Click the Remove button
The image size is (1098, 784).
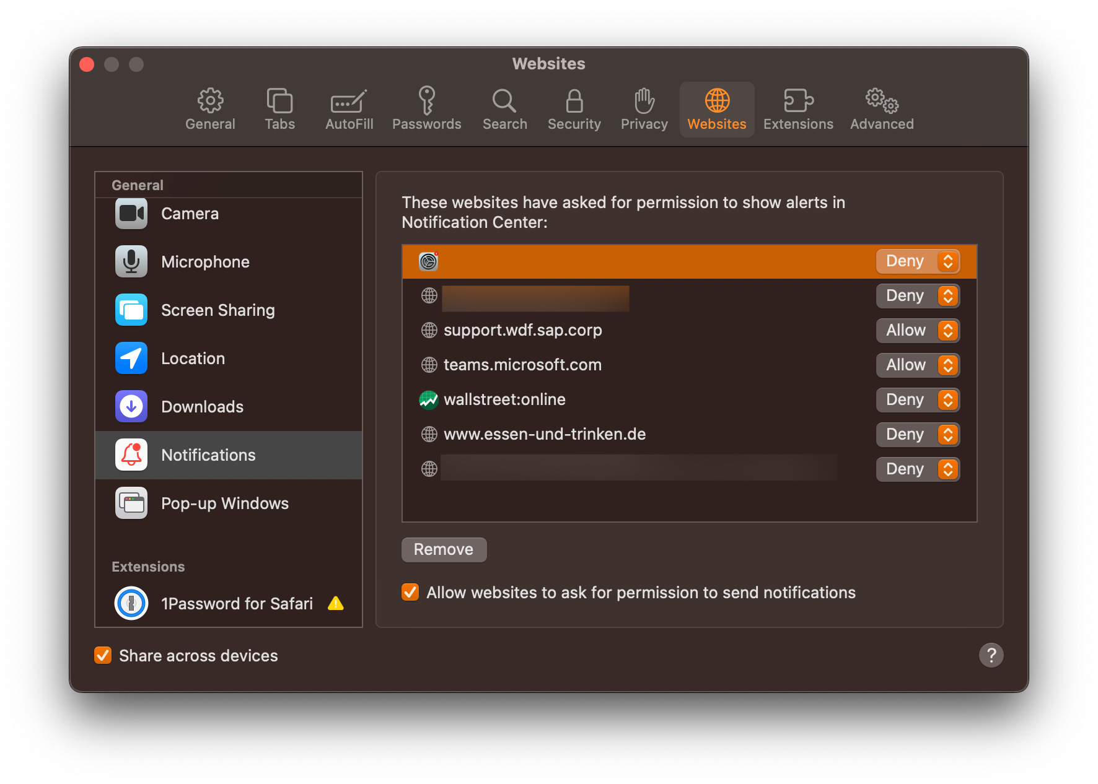pyautogui.click(x=444, y=550)
